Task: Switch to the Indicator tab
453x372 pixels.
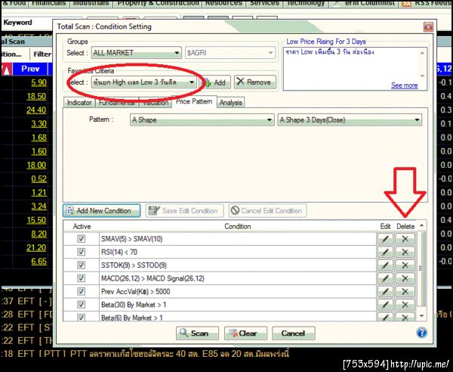Action: click(x=79, y=102)
